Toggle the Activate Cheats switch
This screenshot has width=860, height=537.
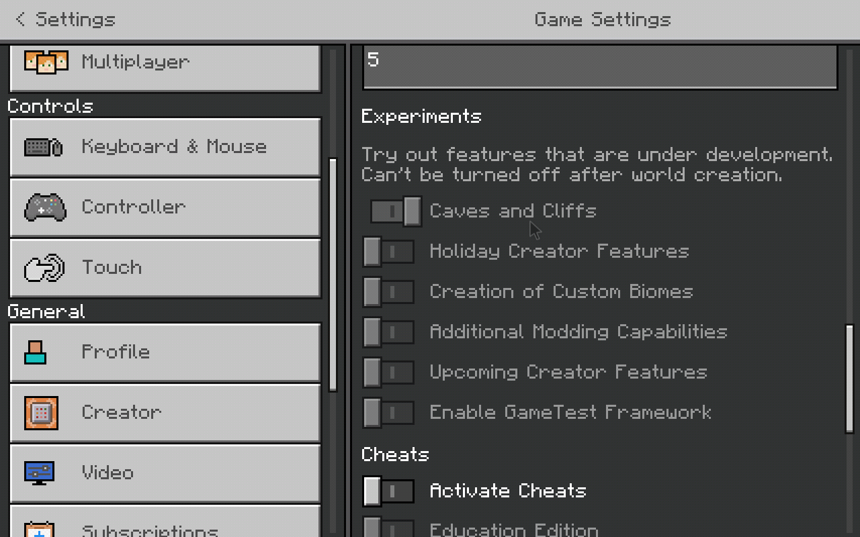(x=388, y=491)
